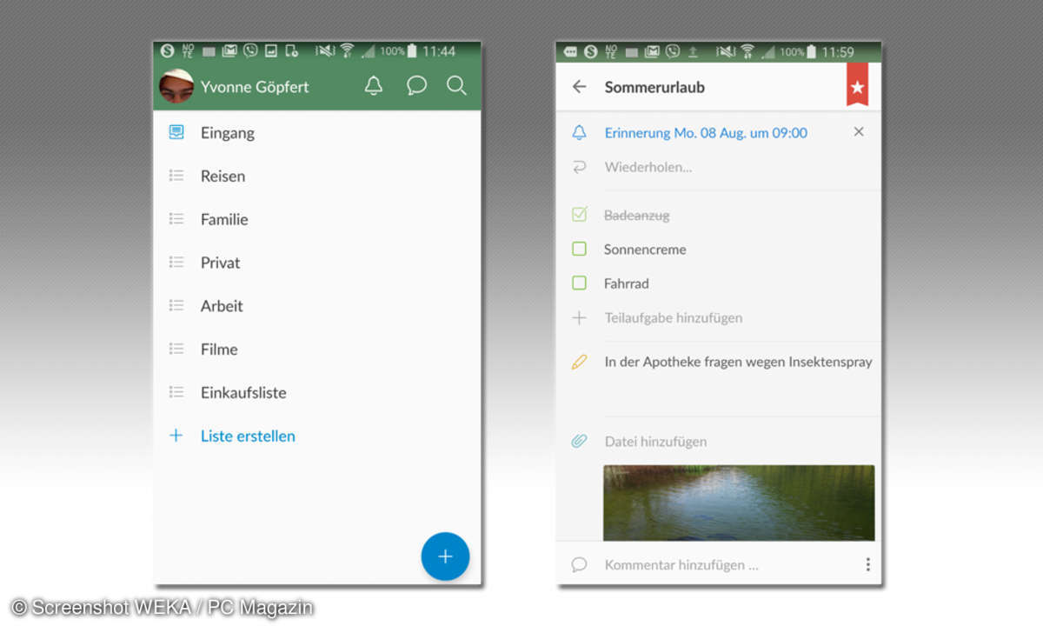Go back from the Sommerurlaub task
Image resolution: width=1043 pixels, height=626 pixels.
pos(579,87)
